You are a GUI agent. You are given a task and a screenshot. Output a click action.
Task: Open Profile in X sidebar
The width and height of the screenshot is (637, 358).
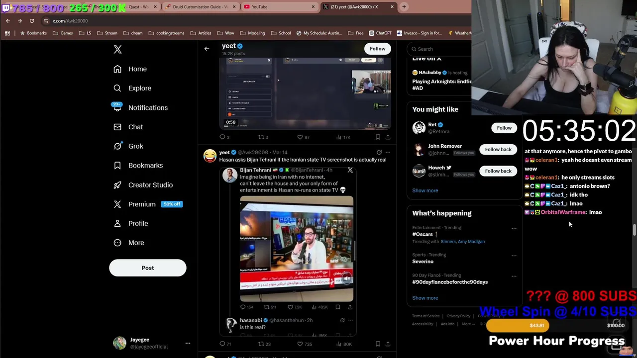[130, 223]
